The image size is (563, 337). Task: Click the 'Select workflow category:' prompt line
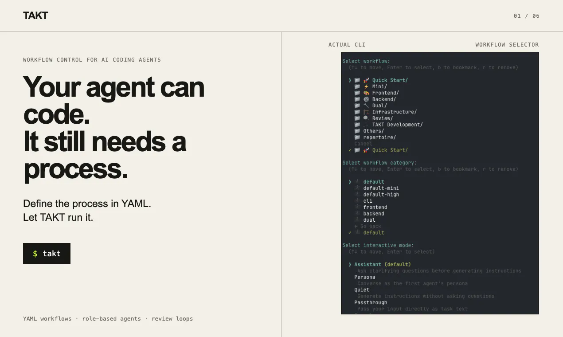coord(379,163)
